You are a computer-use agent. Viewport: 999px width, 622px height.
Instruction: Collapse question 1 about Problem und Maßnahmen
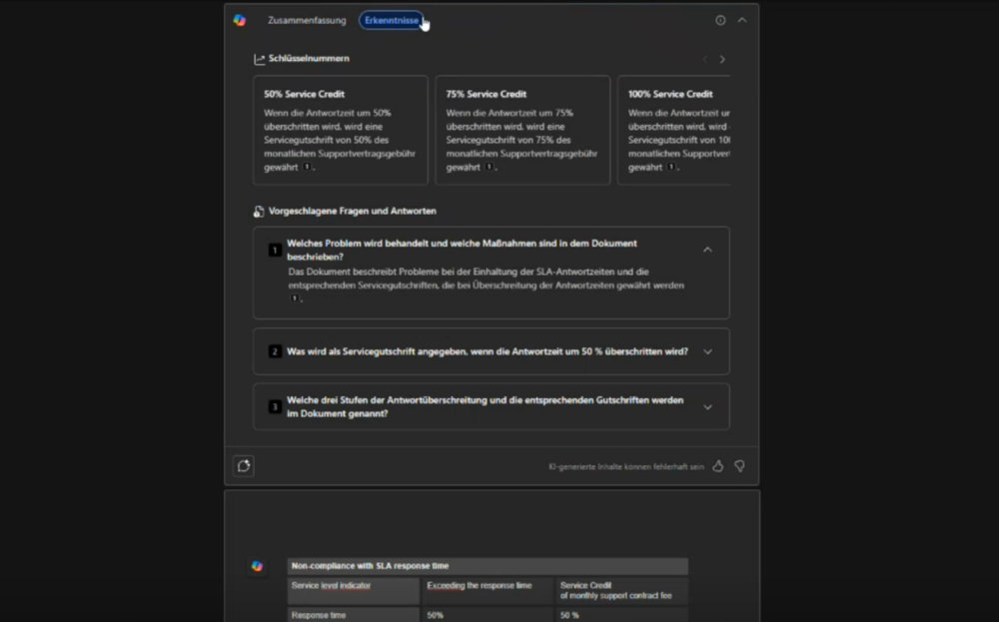[707, 250]
